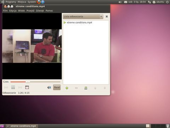Open the Pomoc menu

49,11
